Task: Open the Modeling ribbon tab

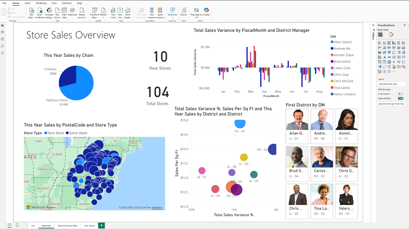Action: click(41, 3)
